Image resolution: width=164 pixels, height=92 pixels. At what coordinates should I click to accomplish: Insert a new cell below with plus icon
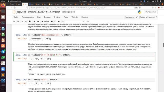click(x=18, y=21)
